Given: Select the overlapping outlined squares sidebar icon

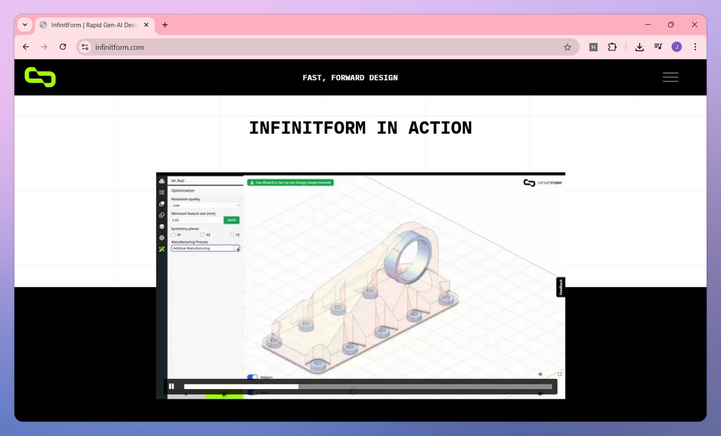Looking at the screenshot, I should tap(162, 215).
